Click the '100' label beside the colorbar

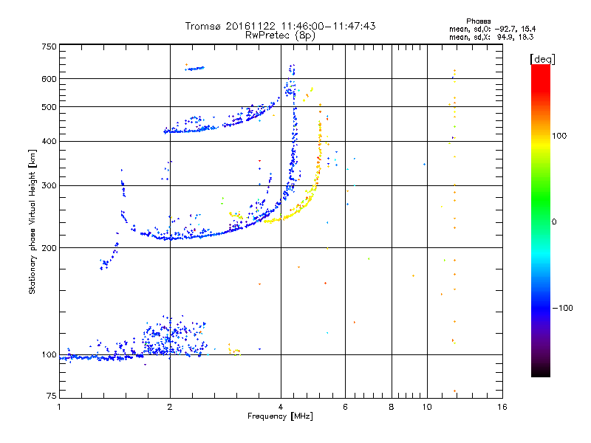(559, 136)
